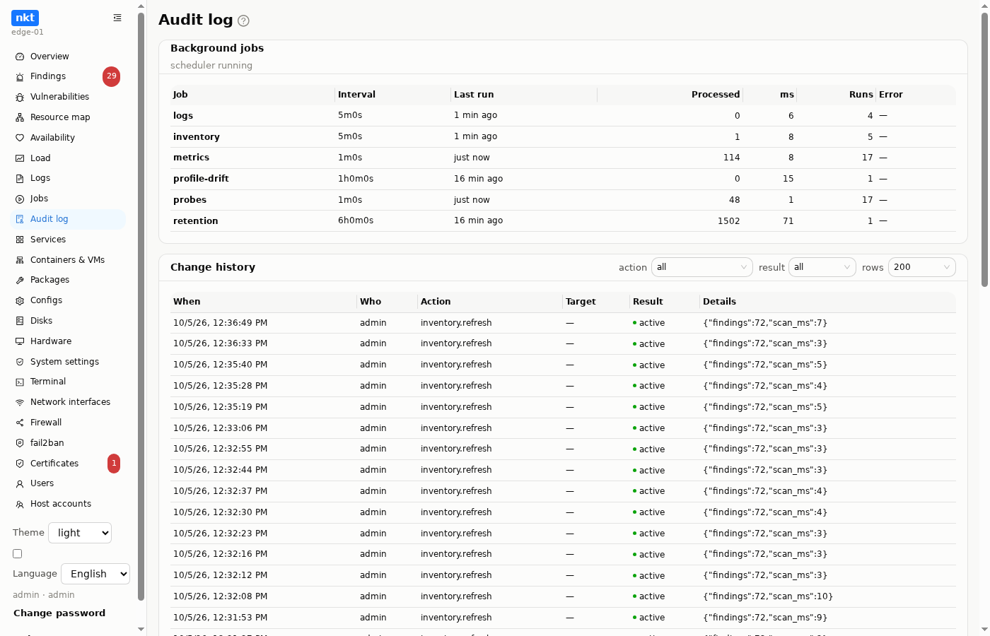Click the main page vertical scrollbar

coord(984,150)
